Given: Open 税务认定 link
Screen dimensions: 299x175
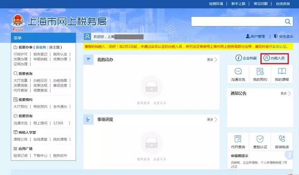Looking at the screenshot, I should pyautogui.click(x=60, y=54).
